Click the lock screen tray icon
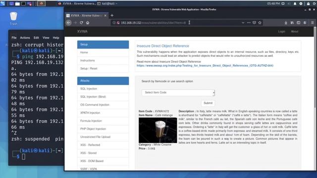The image size is (317, 178). click(308, 3)
